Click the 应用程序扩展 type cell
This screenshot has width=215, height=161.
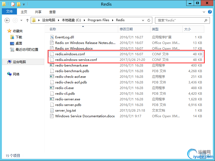pyautogui.click(x=162, y=37)
